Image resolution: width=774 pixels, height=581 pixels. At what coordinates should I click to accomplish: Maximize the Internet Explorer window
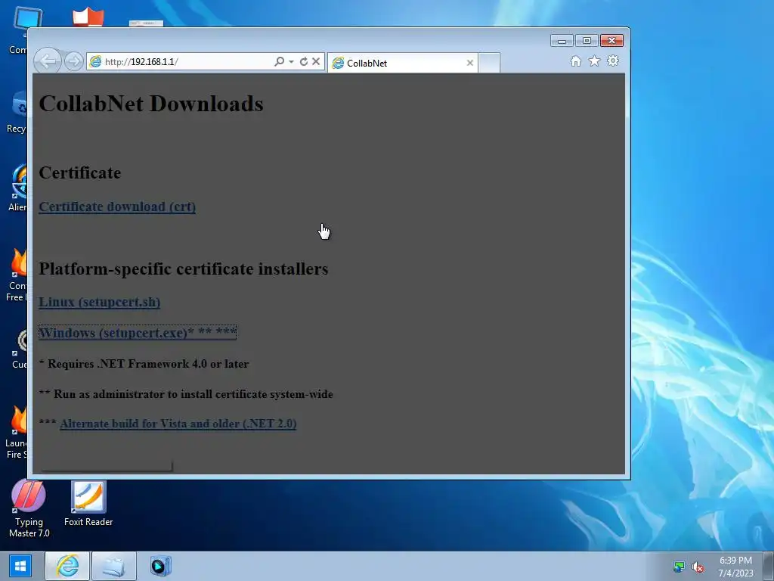[x=587, y=41]
